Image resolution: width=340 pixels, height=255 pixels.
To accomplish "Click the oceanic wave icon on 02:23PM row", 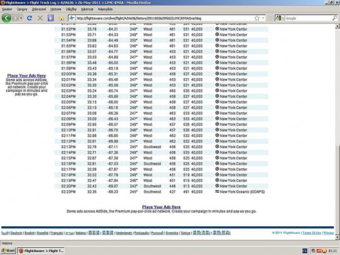I will [x=217, y=191].
